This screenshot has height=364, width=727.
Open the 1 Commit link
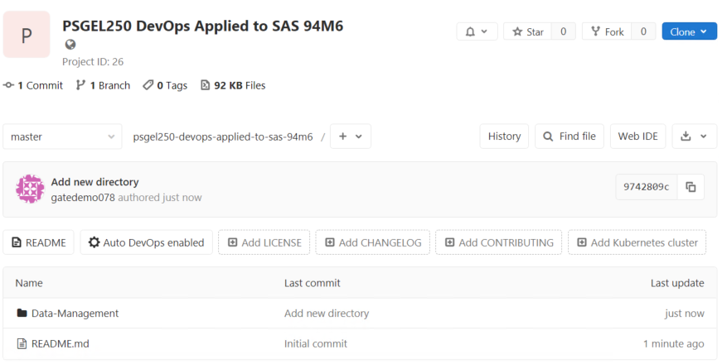(x=33, y=85)
